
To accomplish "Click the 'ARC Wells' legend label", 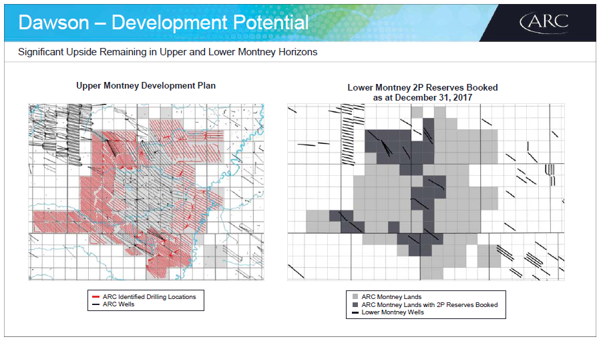I will point(118,304).
